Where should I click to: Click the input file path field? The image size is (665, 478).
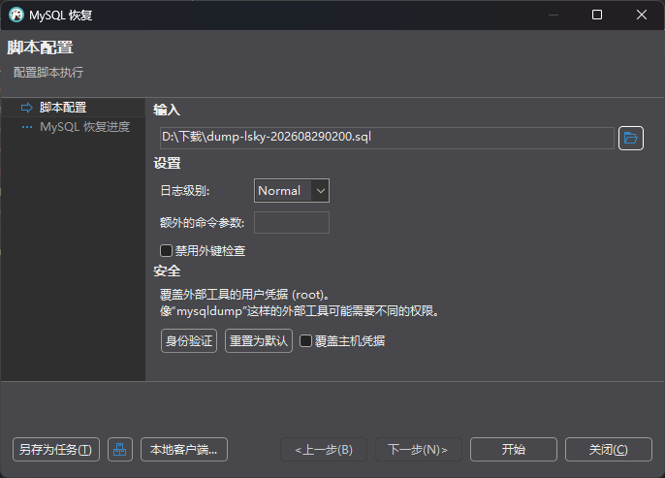[387, 138]
